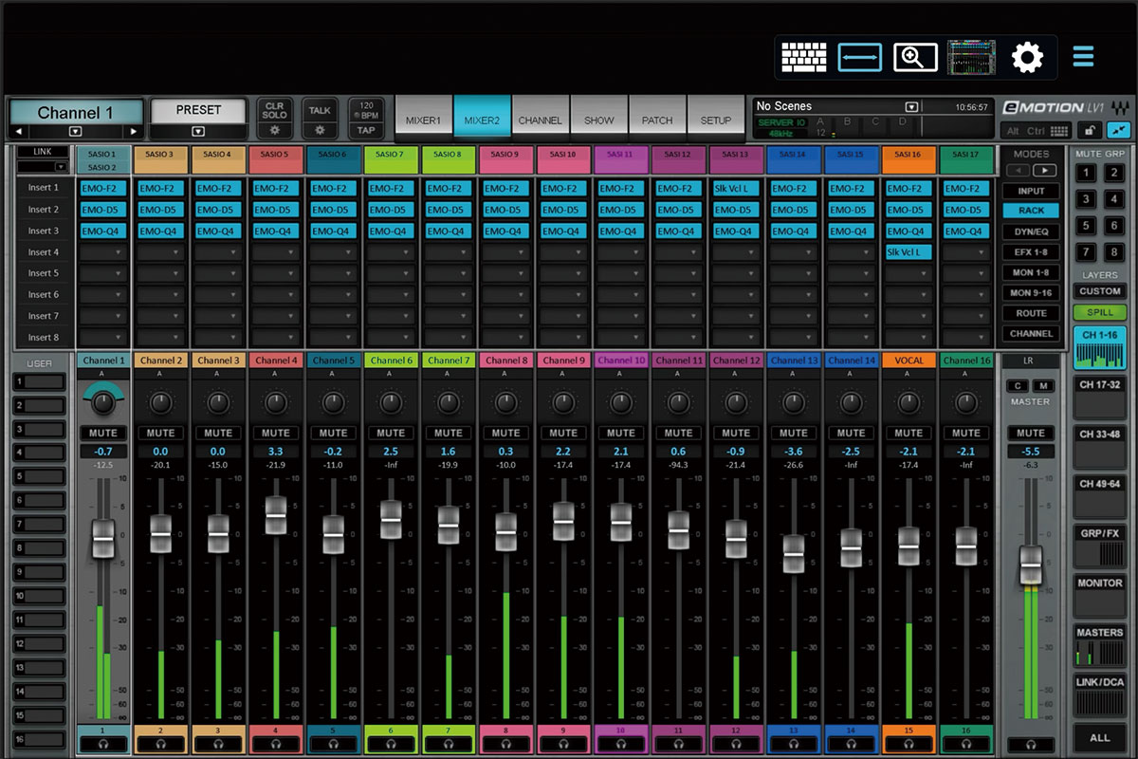Screen dimensions: 1138x759
Task: Open the No Scenes dropdown
Action: tap(911, 107)
